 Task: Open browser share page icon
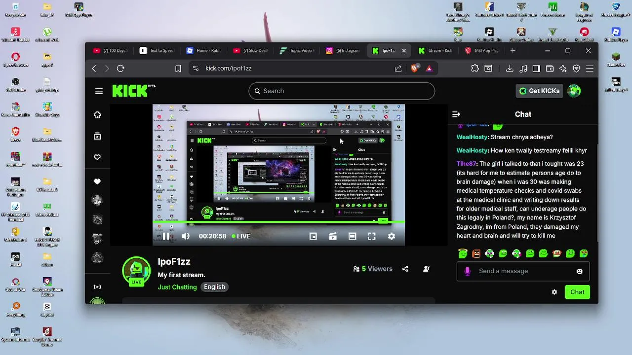[x=398, y=69]
